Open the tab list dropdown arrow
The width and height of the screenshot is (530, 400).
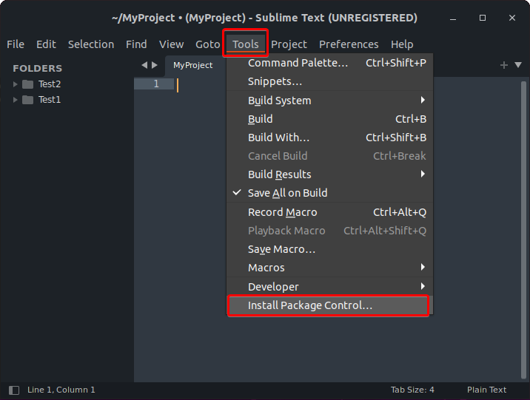[x=518, y=65]
